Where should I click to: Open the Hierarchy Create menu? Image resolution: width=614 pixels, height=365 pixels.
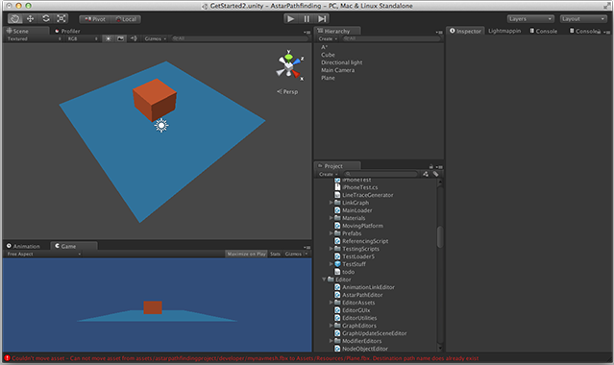[328, 38]
